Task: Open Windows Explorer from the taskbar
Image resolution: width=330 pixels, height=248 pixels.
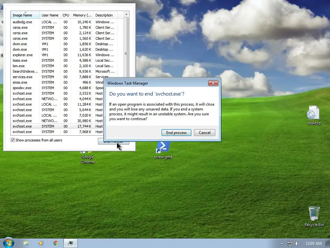Action: (26, 243)
